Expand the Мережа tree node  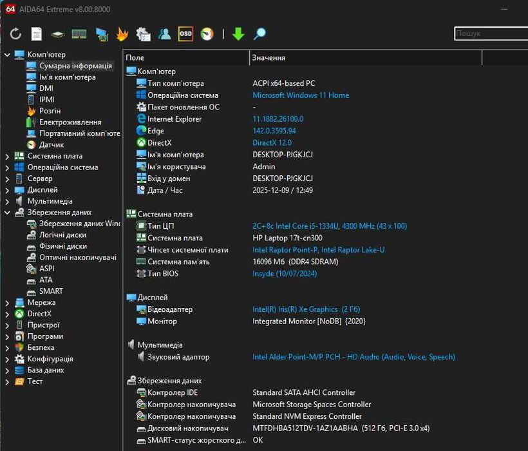point(7,303)
